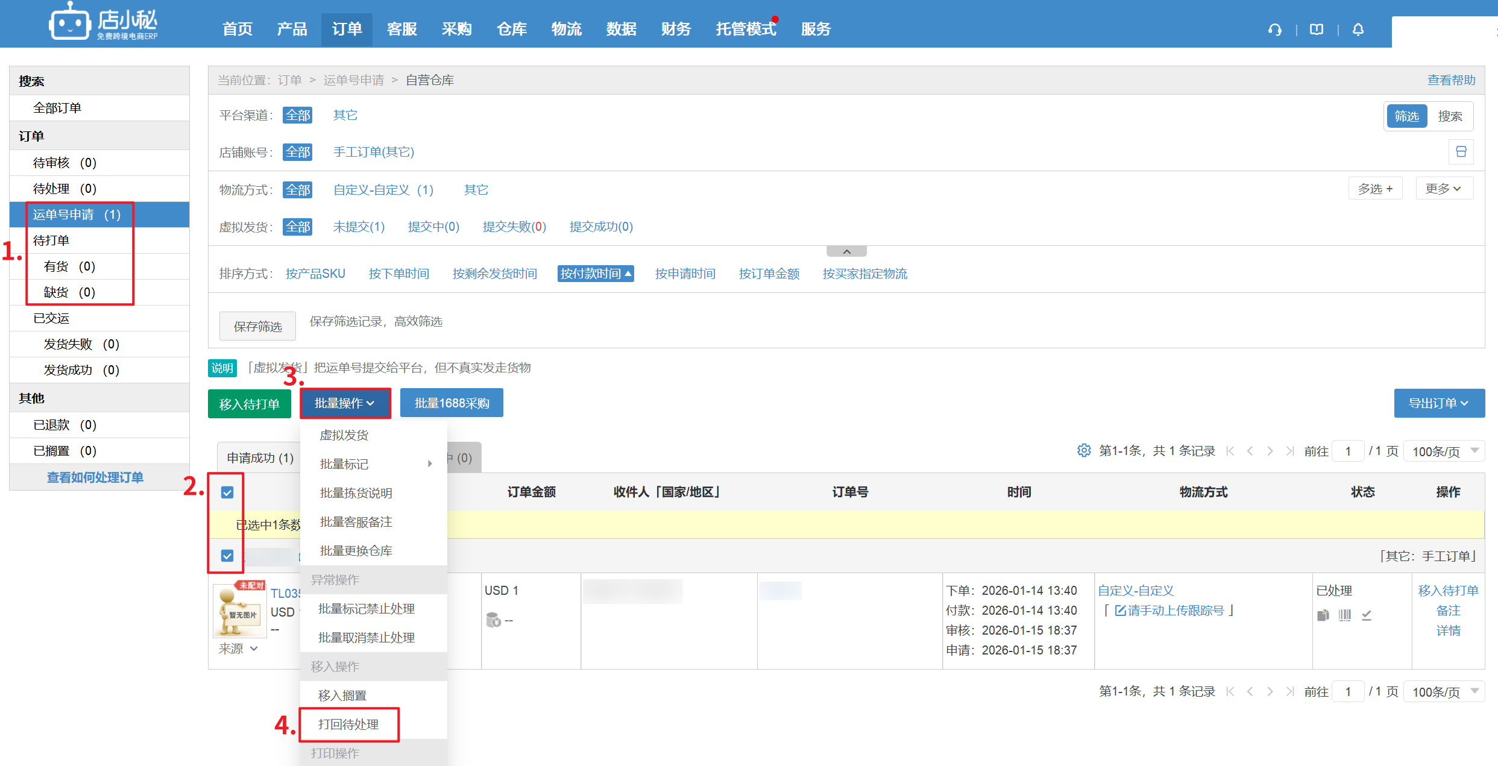Image resolution: width=1498 pixels, height=766 pixels.
Task: Switch to the 搜索 toggle option
Action: click(1450, 116)
